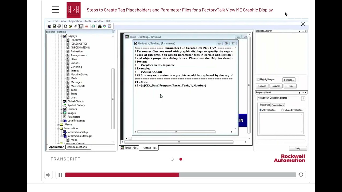Viewport: 342px width, 192px height.
Task: Close the video overlay with X
Action: [303, 24]
